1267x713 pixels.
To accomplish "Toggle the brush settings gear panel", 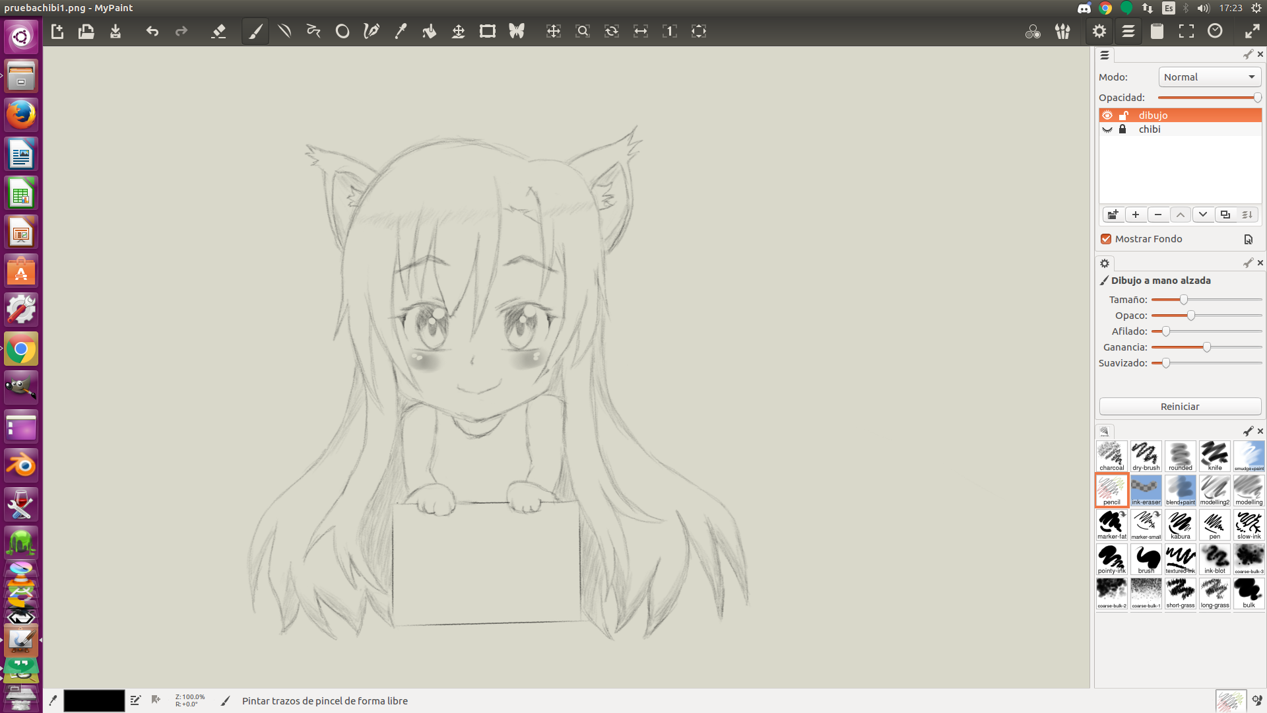I will coord(1099,31).
